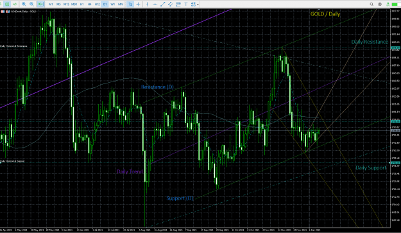The image size is (401, 233).
Task: Select the equidistant channel tool
Action: (170, 4)
